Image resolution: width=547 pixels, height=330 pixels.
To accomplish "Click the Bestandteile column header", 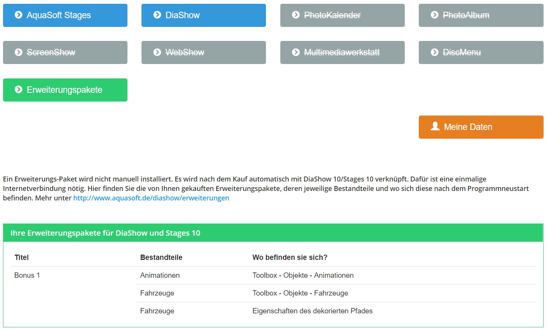I will [x=161, y=258].
